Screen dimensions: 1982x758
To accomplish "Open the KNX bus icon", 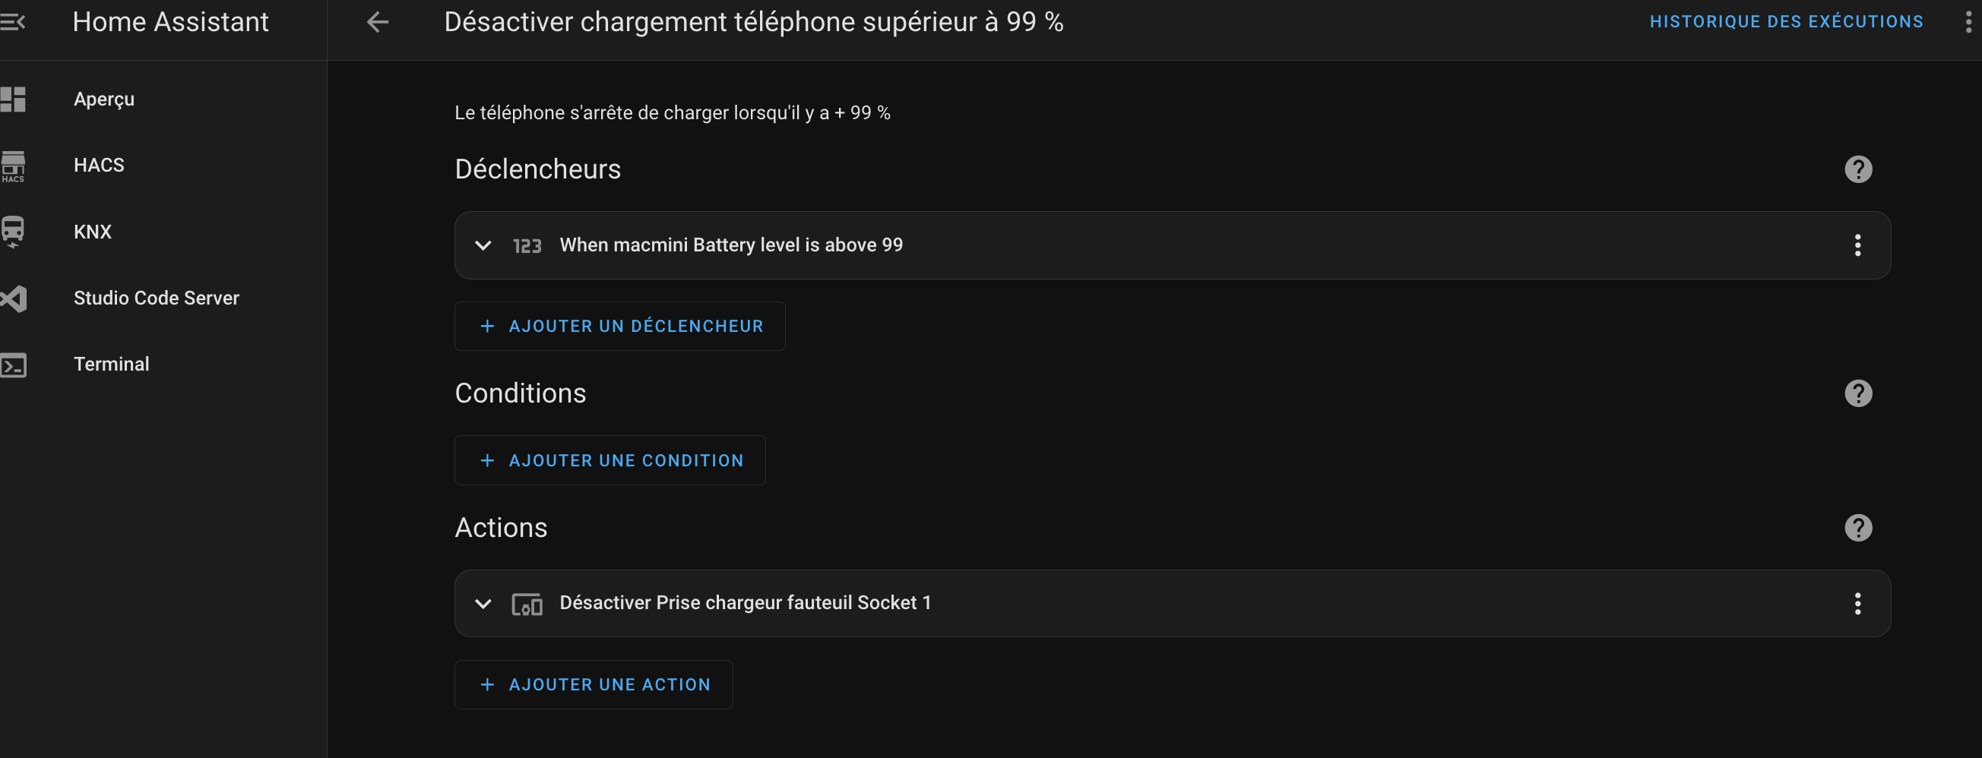I will pyautogui.click(x=13, y=232).
